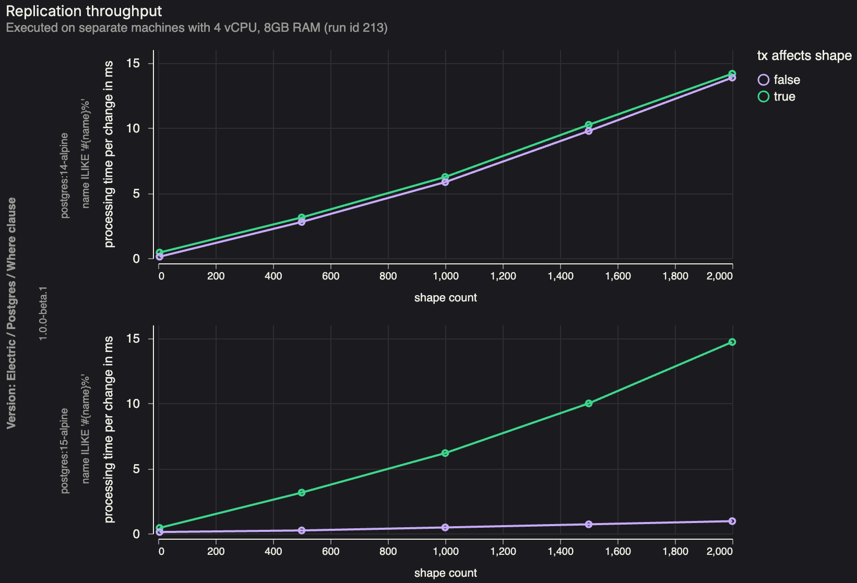Select the green 'true' legend circle
The image size is (857, 583).
763,96
